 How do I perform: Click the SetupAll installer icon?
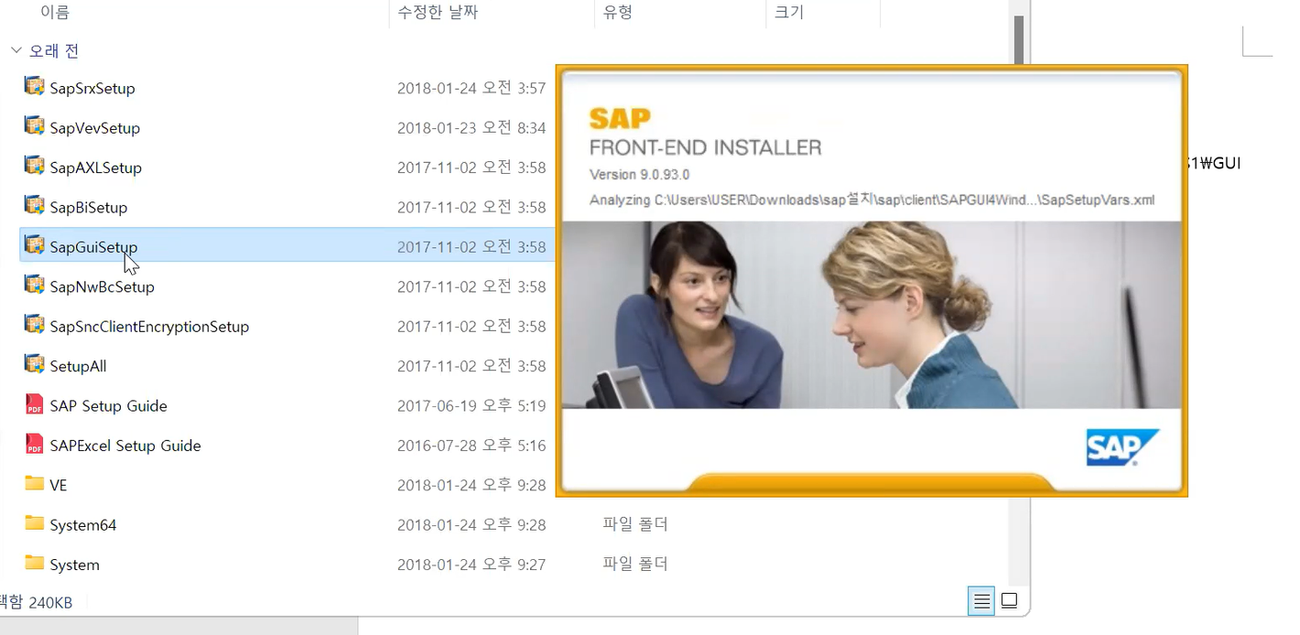point(35,364)
